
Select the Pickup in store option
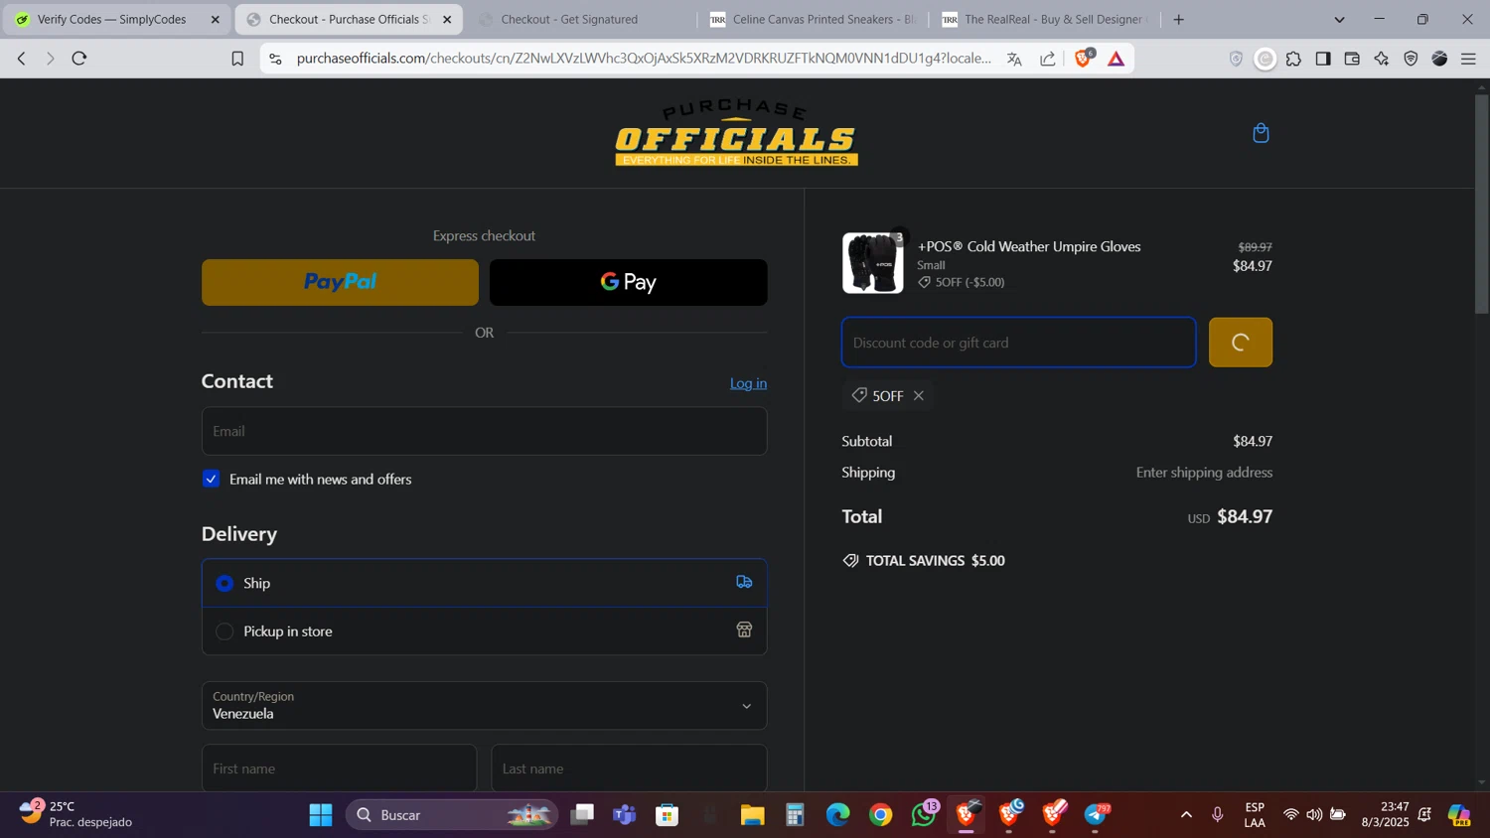pyautogui.click(x=484, y=630)
